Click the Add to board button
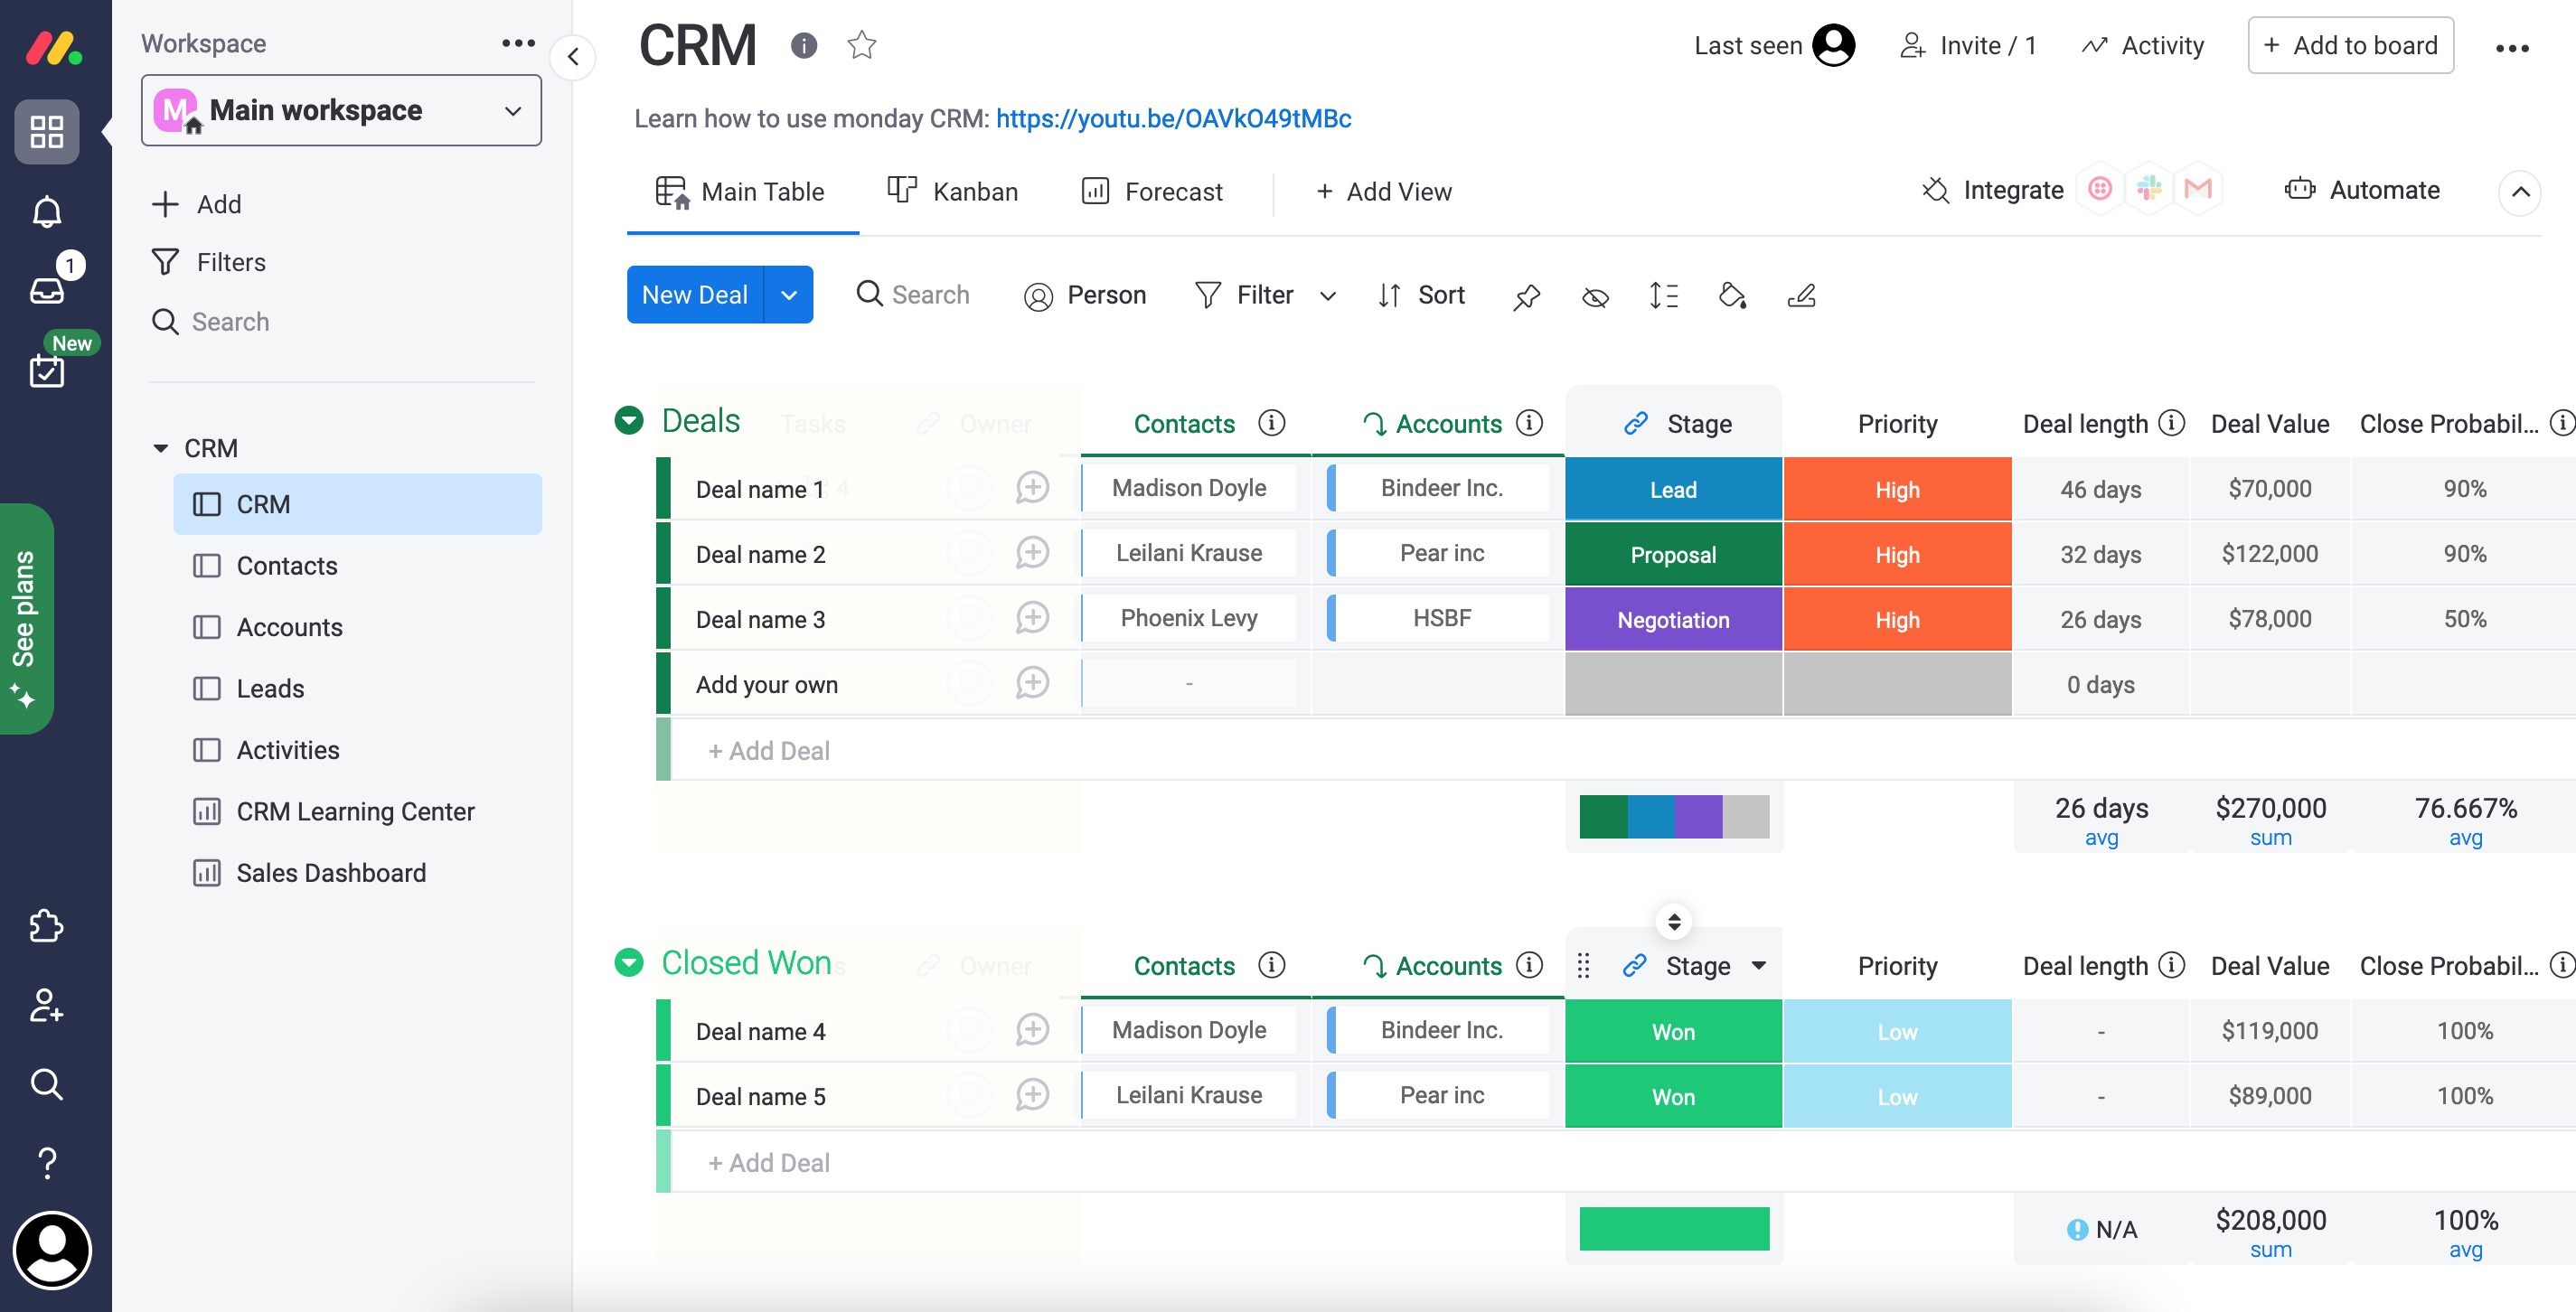The height and width of the screenshot is (1312, 2576). pyautogui.click(x=2350, y=45)
